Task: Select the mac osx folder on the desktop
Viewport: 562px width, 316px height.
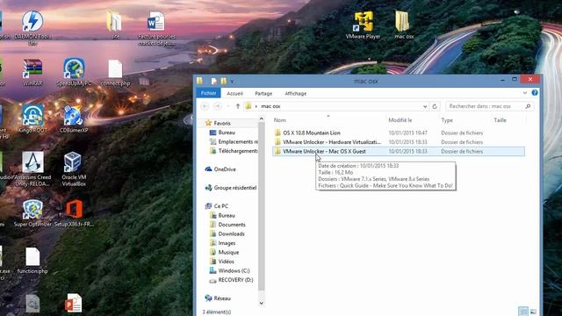Action: tap(404, 25)
